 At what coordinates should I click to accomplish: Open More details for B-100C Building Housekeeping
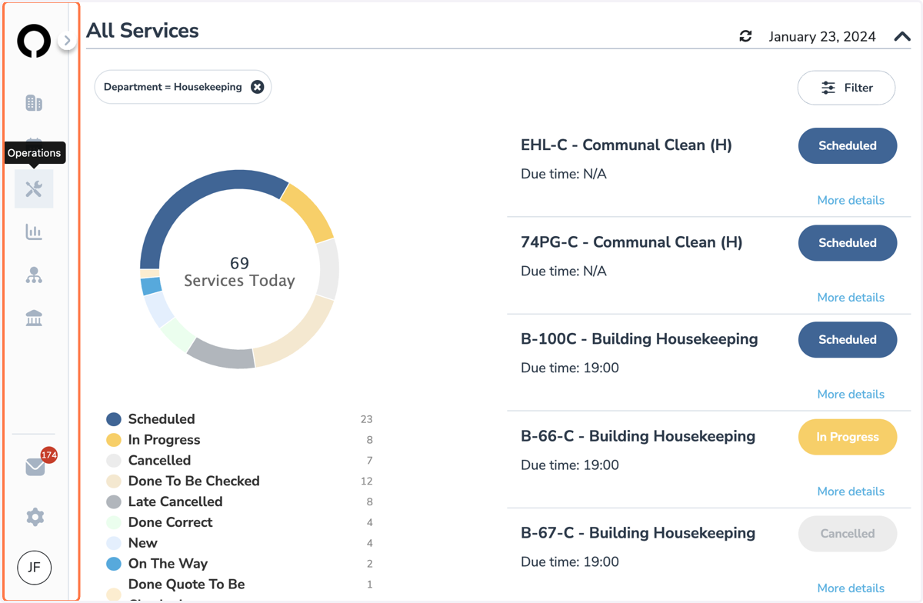pyautogui.click(x=851, y=394)
